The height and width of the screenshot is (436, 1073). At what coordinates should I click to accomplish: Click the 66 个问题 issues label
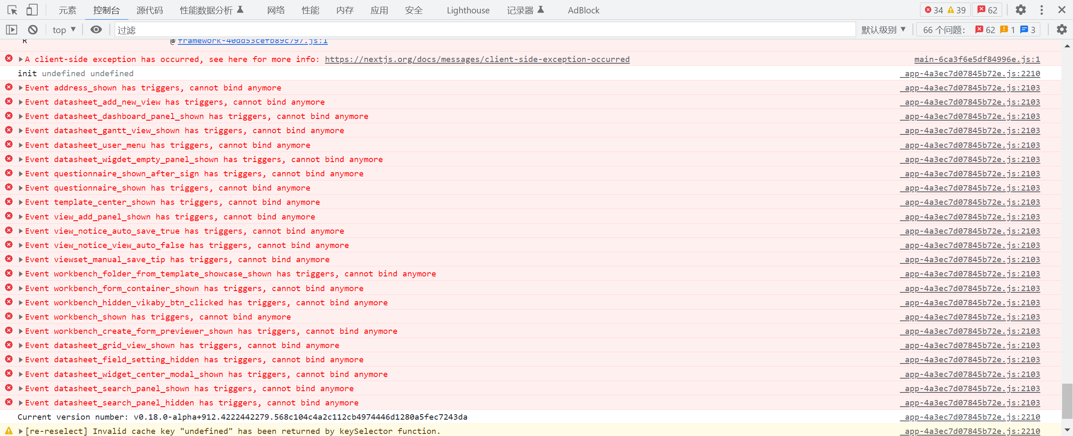pyautogui.click(x=944, y=30)
